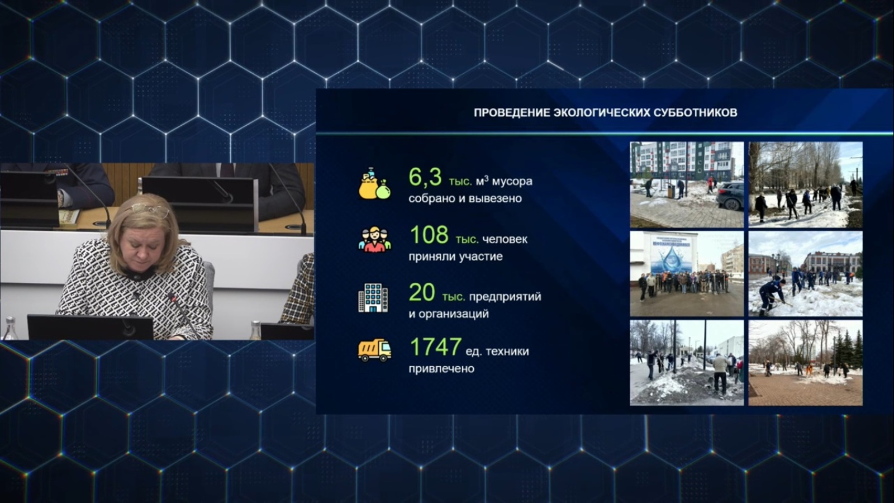
Task: Click the yellow dump truck icon
Action: 374,350
